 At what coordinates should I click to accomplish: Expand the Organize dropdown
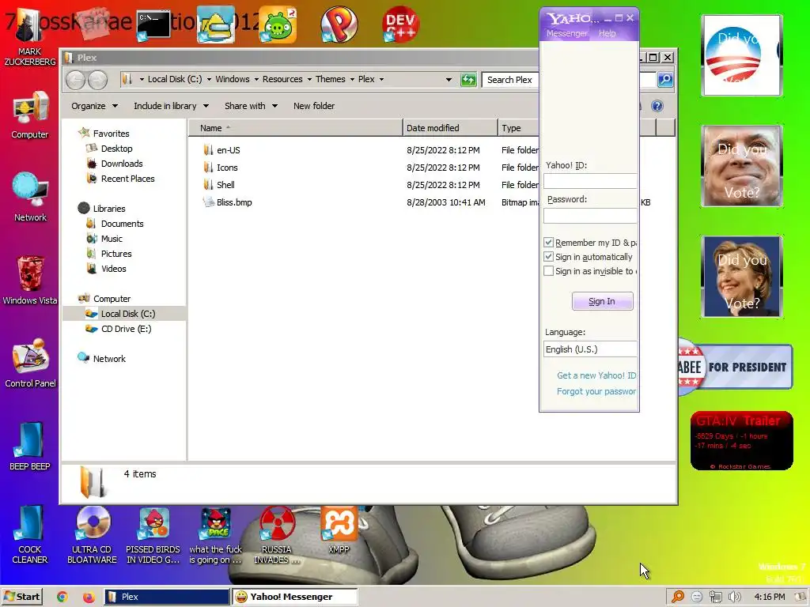click(95, 106)
